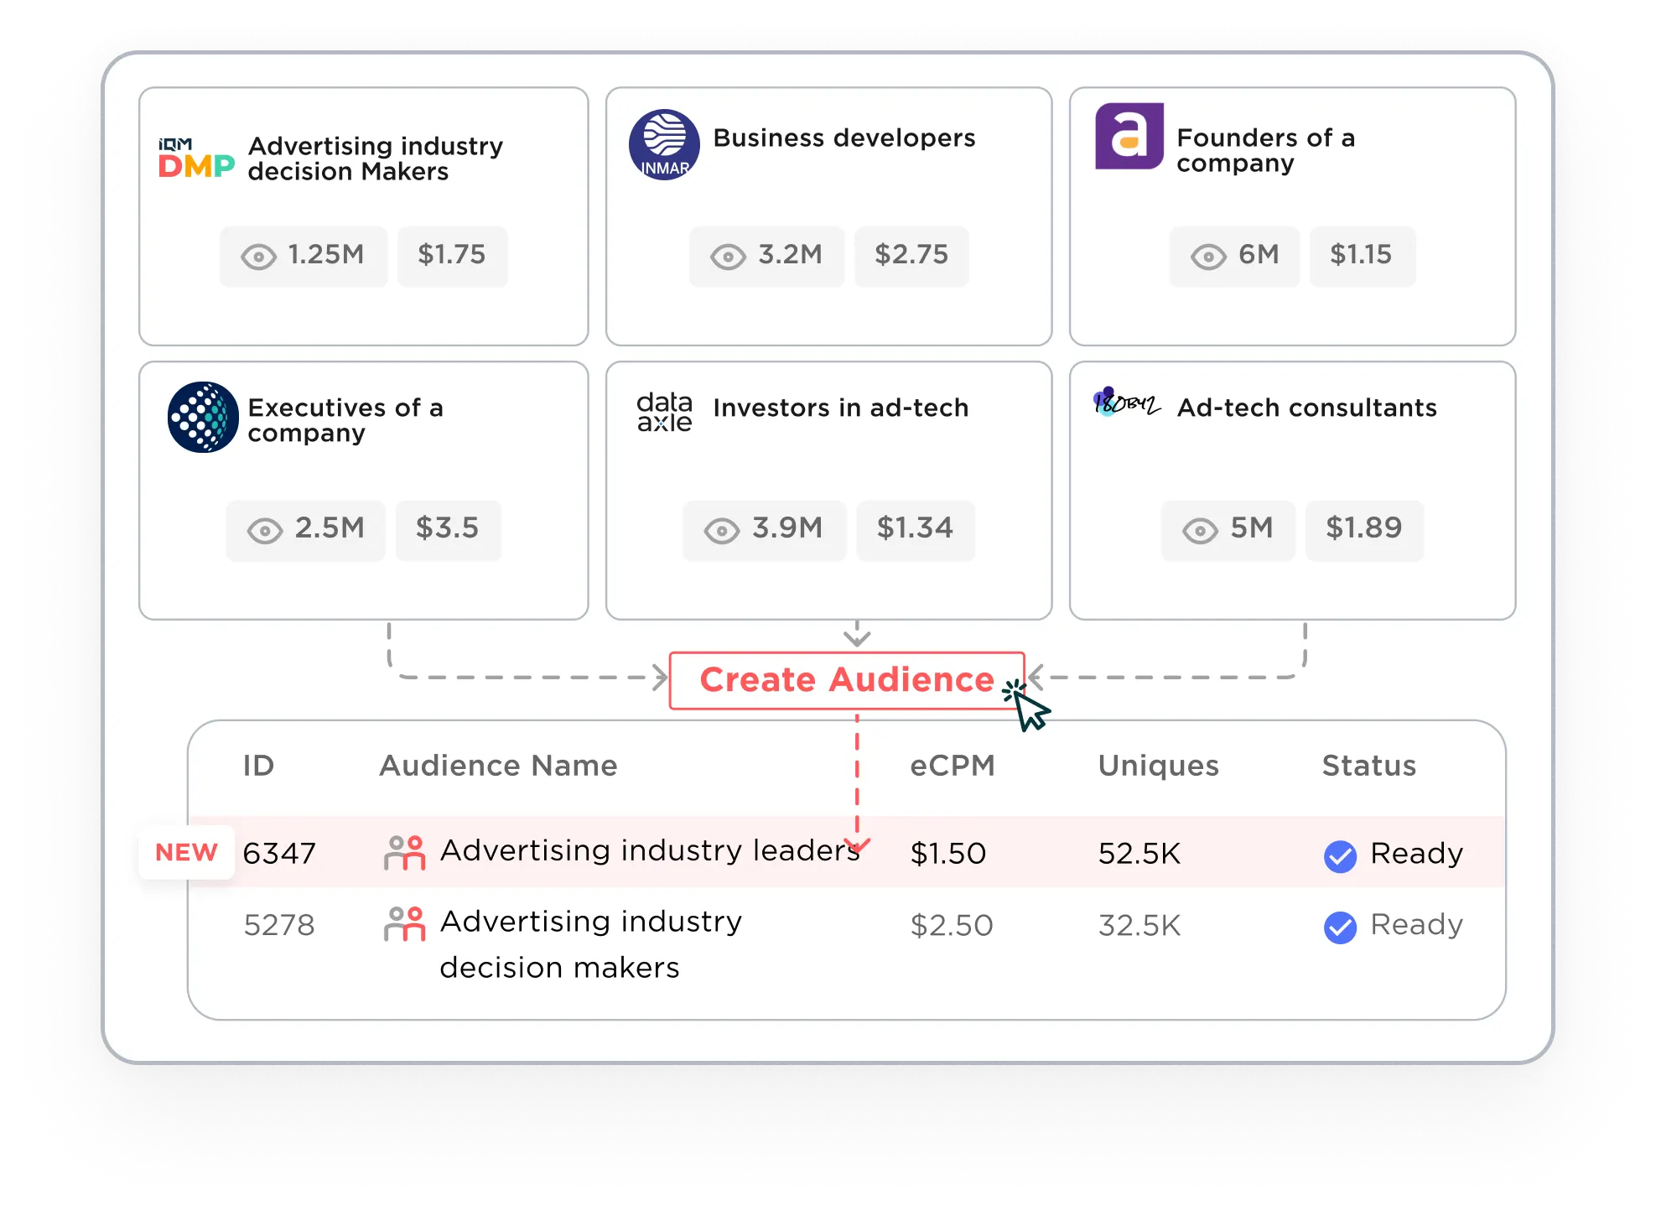Click the Inmar logo icon
1656x1216 pixels.
(664, 144)
